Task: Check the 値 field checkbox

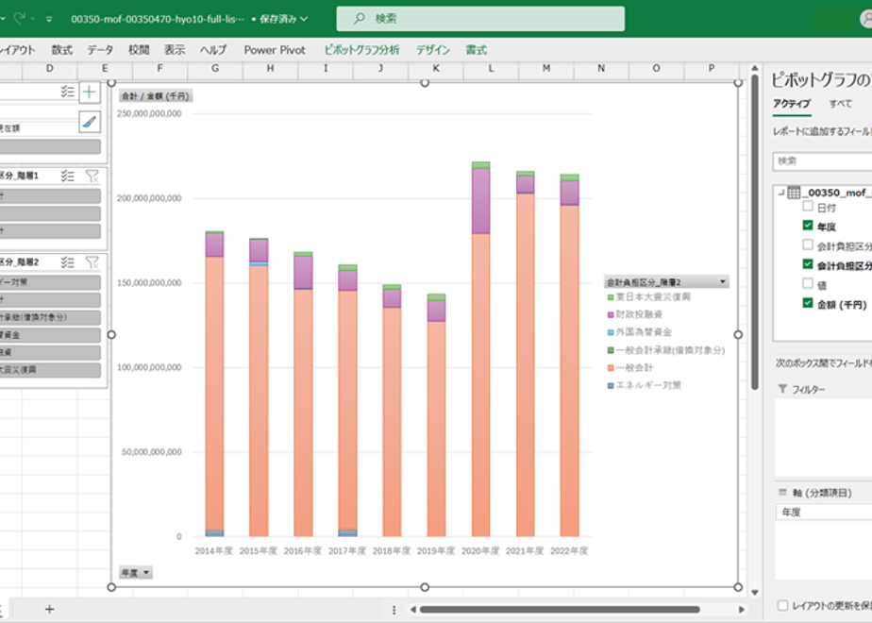Action: [x=808, y=284]
